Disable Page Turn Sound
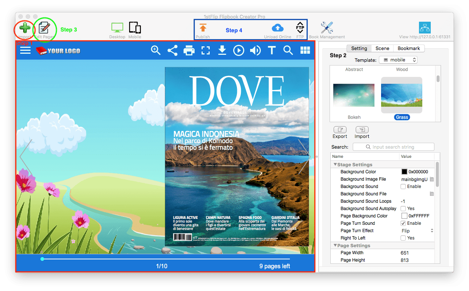469x291 pixels. click(403, 223)
